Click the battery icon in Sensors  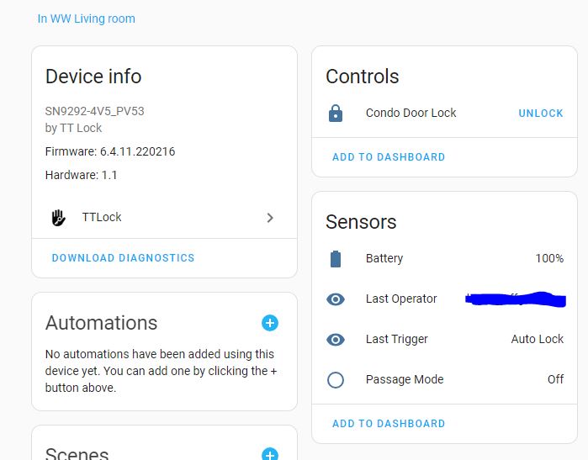point(336,259)
